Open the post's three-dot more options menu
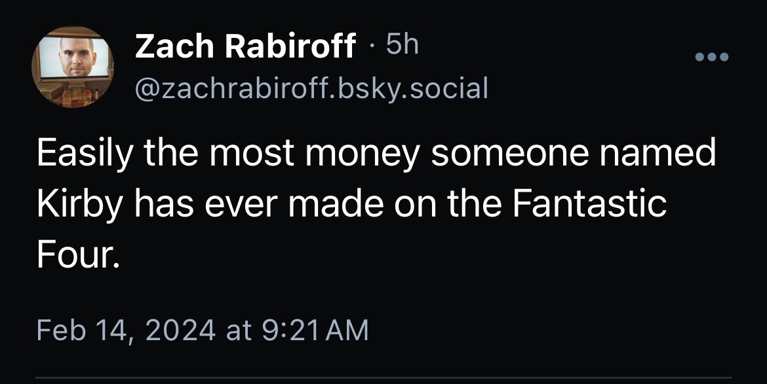 click(x=712, y=57)
